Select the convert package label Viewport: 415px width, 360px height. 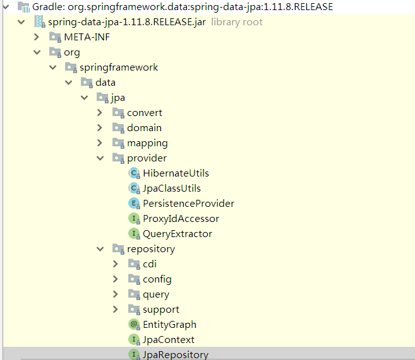pyautogui.click(x=145, y=113)
